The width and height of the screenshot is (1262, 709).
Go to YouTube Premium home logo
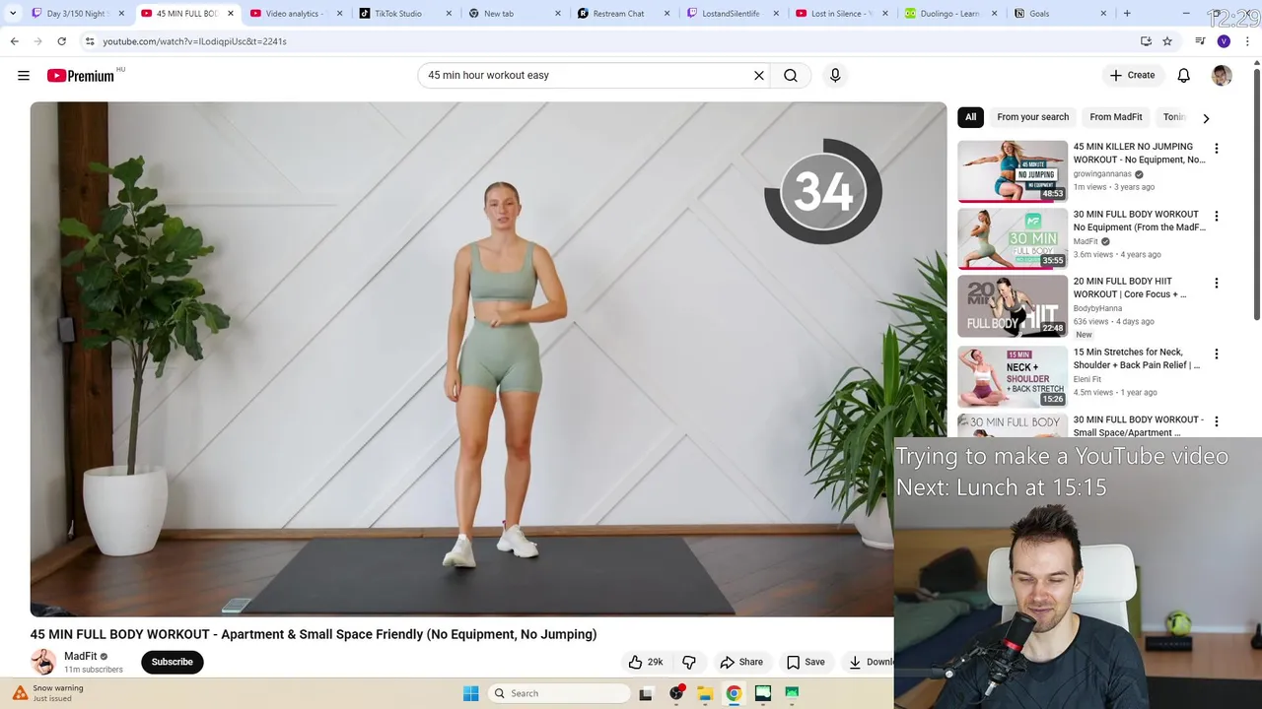81,76
